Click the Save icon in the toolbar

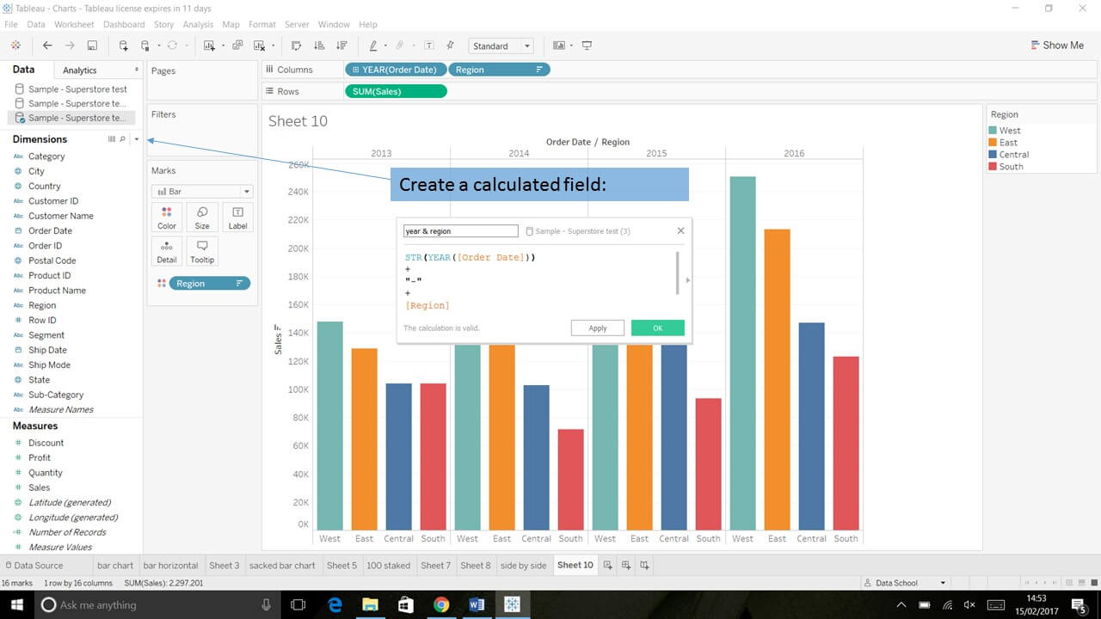coord(92,46)
